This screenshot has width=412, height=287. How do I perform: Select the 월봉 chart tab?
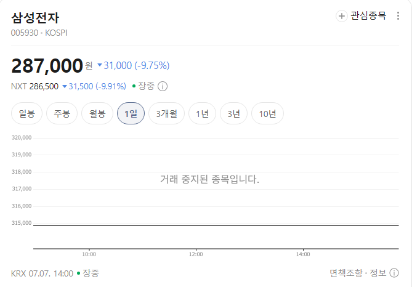(x=97, y=113)
